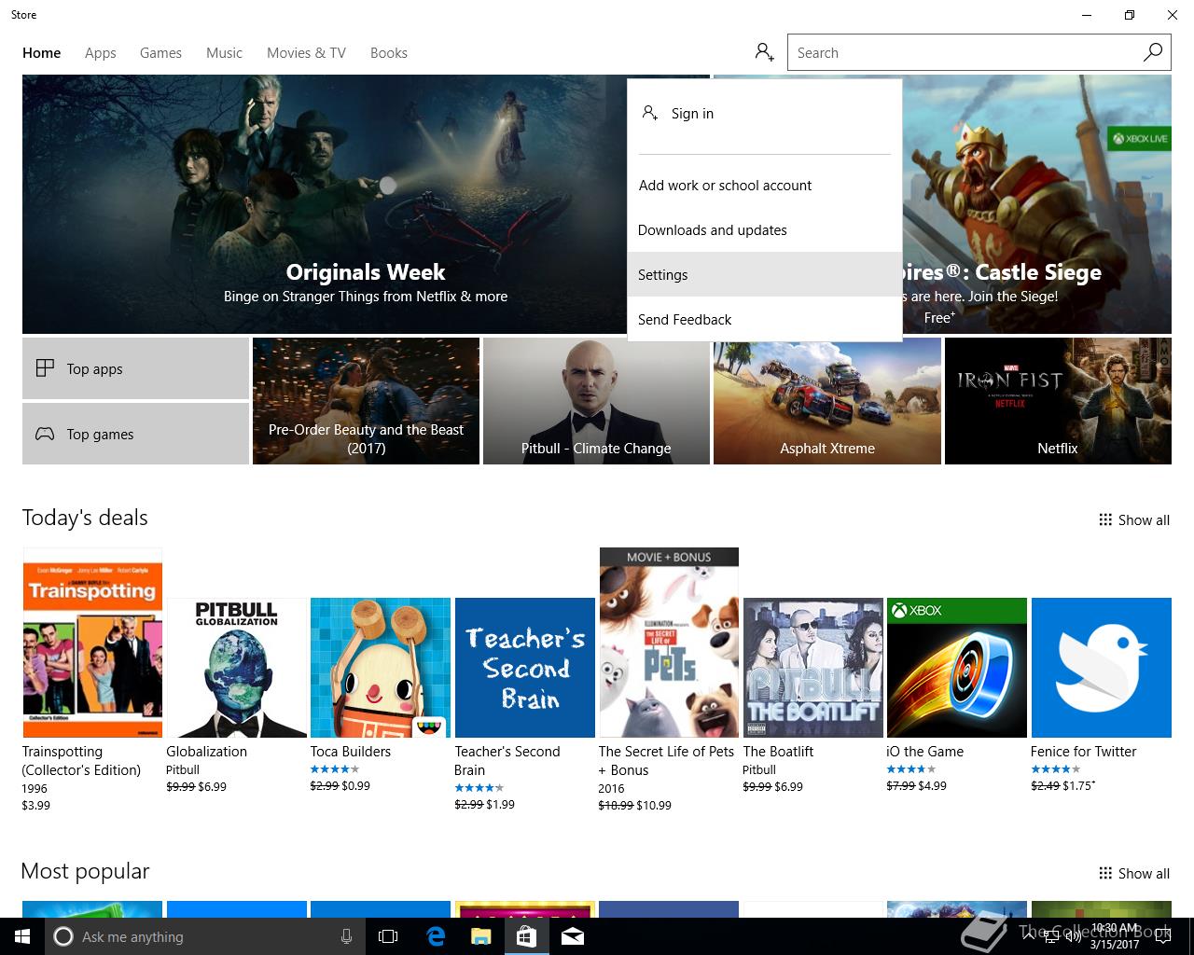The image size is (1194, 955).
Task: Open the Fenice for Twitter app icon
Action: (1101, 668)
